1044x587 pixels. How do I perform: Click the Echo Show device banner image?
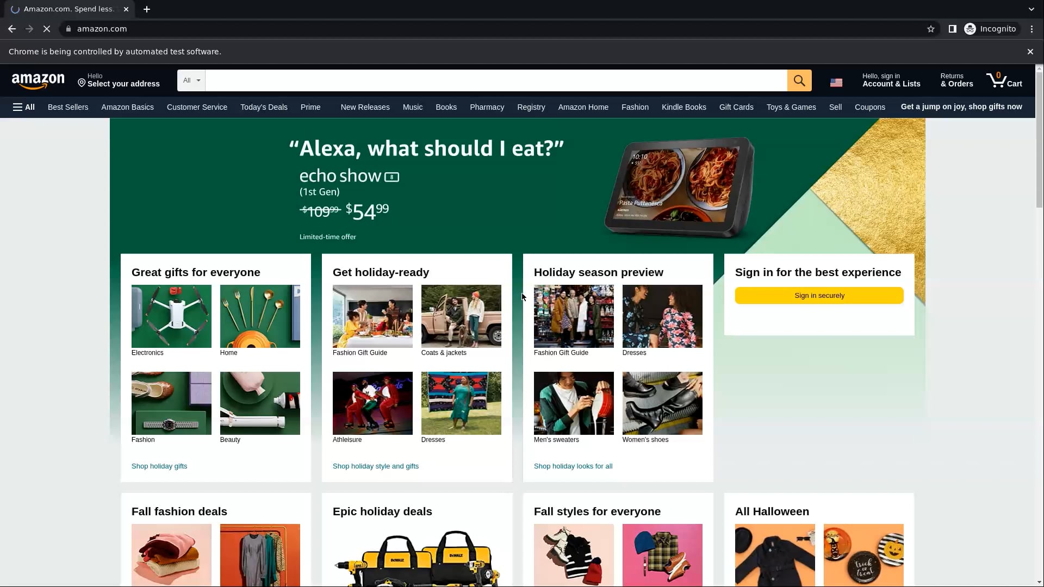click(x=680, y=187)
